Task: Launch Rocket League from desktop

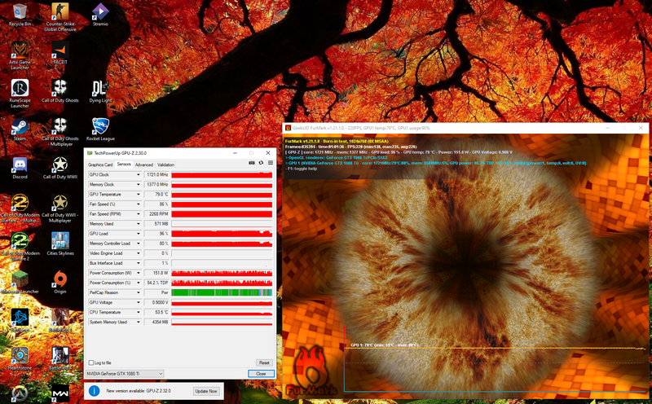Action: click(x=100, y=130)
